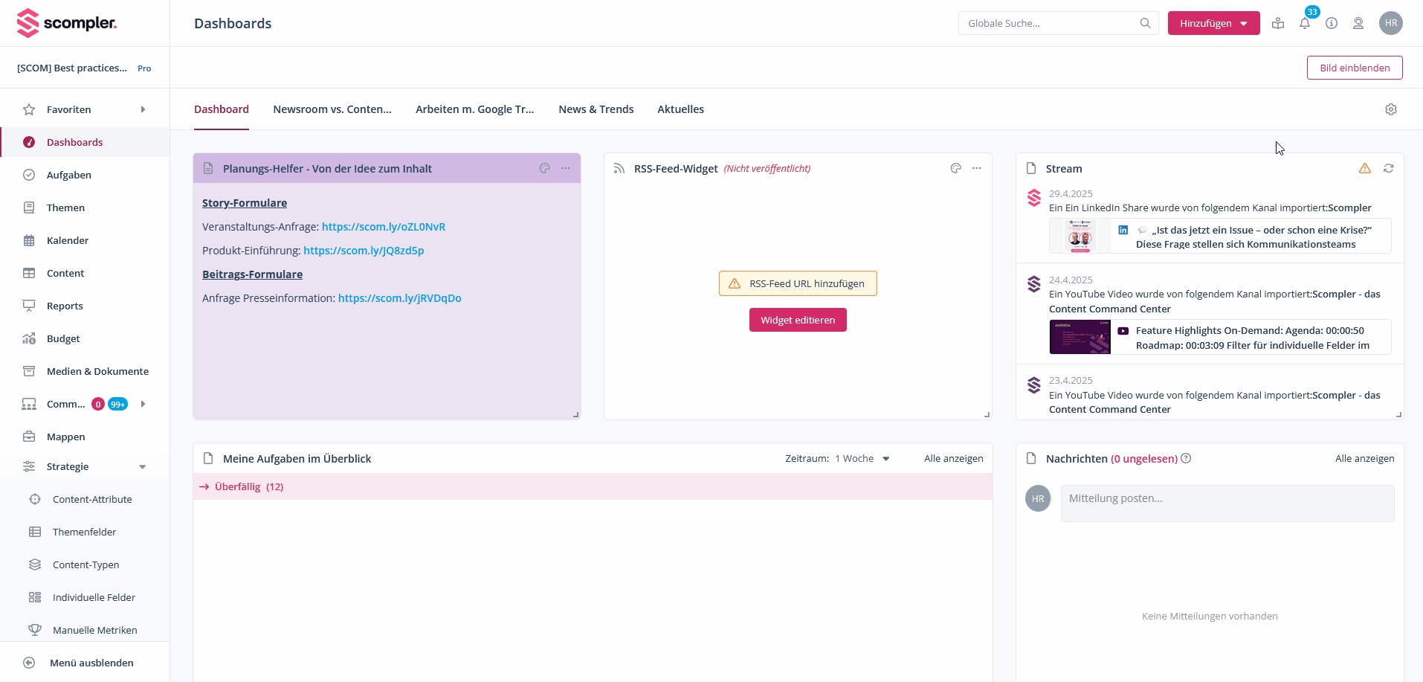Click Bild einblenden in the top right
The height and width of the screenshot is (682, 1423).
1355,67
